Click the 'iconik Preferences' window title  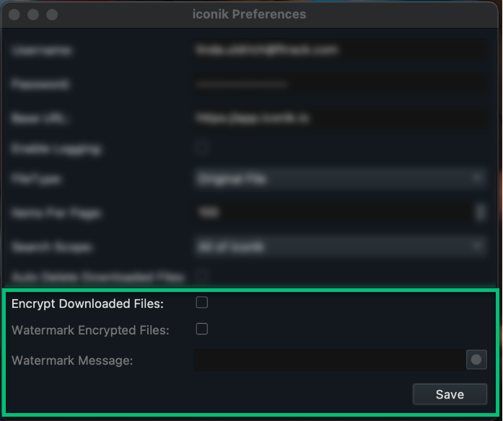point(249,14)
